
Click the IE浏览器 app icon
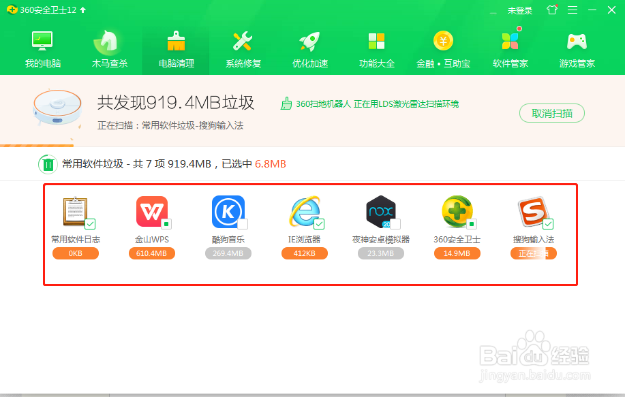pos(305,211)
